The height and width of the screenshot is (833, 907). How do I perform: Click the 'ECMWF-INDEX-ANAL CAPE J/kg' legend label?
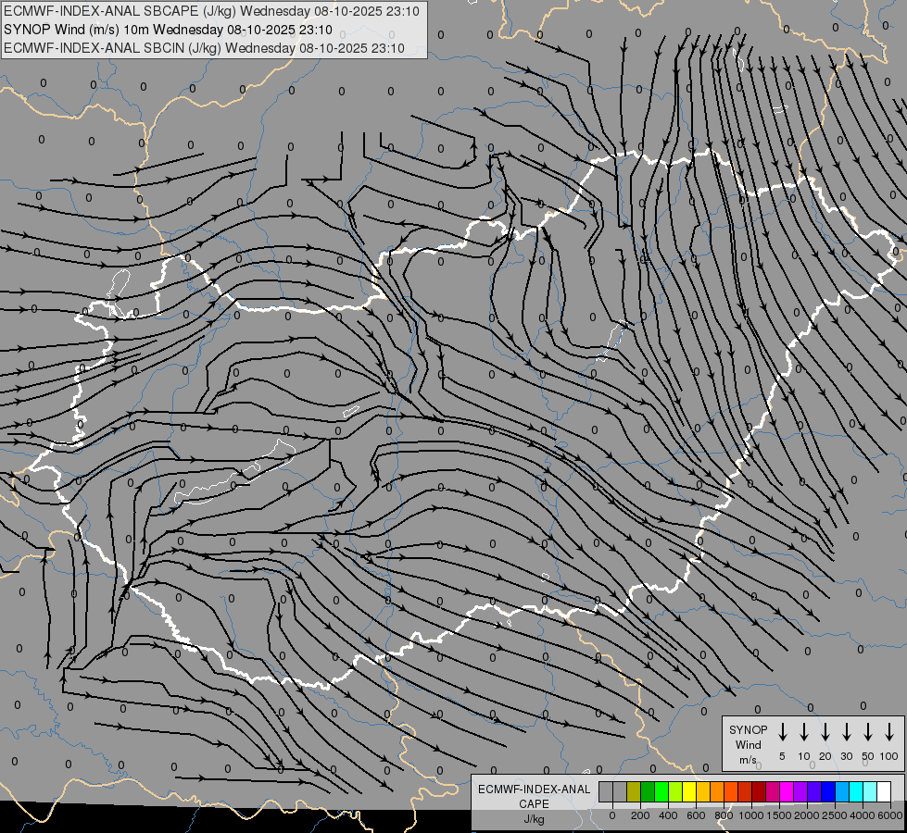point(534,803)
